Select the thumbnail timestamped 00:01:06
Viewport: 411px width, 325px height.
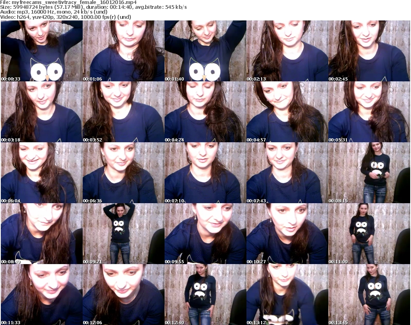click(x=124, y=51)
